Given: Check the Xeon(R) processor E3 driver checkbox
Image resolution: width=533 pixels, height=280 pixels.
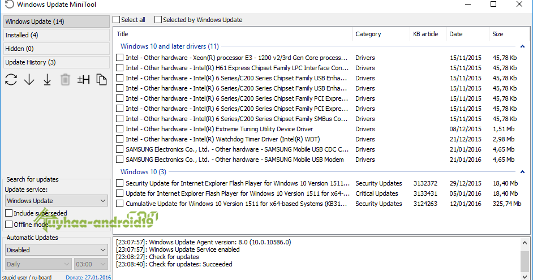Looking at the screenshot, I should 119,58.
